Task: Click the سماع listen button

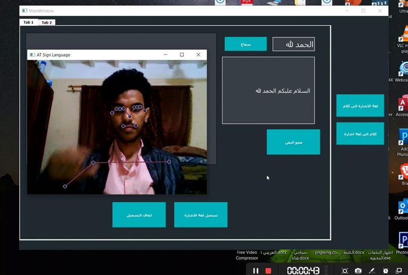Action: (245, 44)
